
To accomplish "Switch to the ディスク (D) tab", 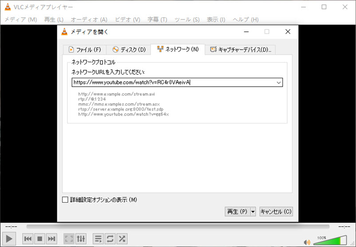I will [x=129, y=50].
